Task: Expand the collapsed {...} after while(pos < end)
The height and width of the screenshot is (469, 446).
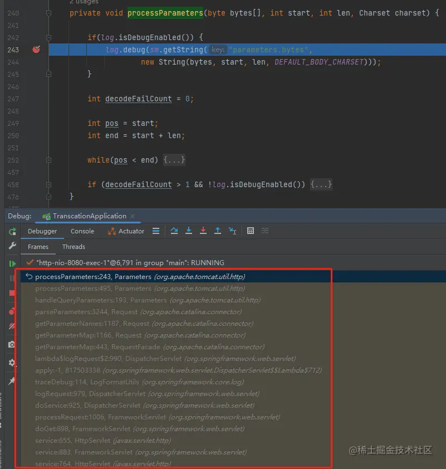Action: point(174,160)
